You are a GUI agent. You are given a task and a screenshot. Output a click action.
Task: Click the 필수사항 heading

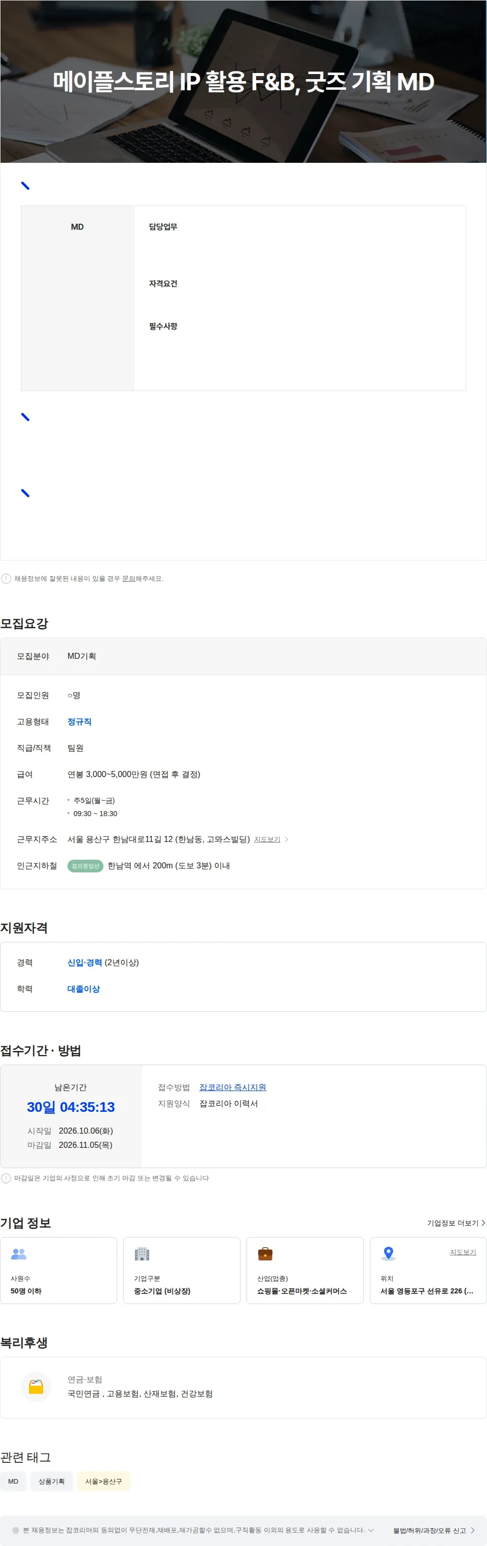(x=163, y=326)
